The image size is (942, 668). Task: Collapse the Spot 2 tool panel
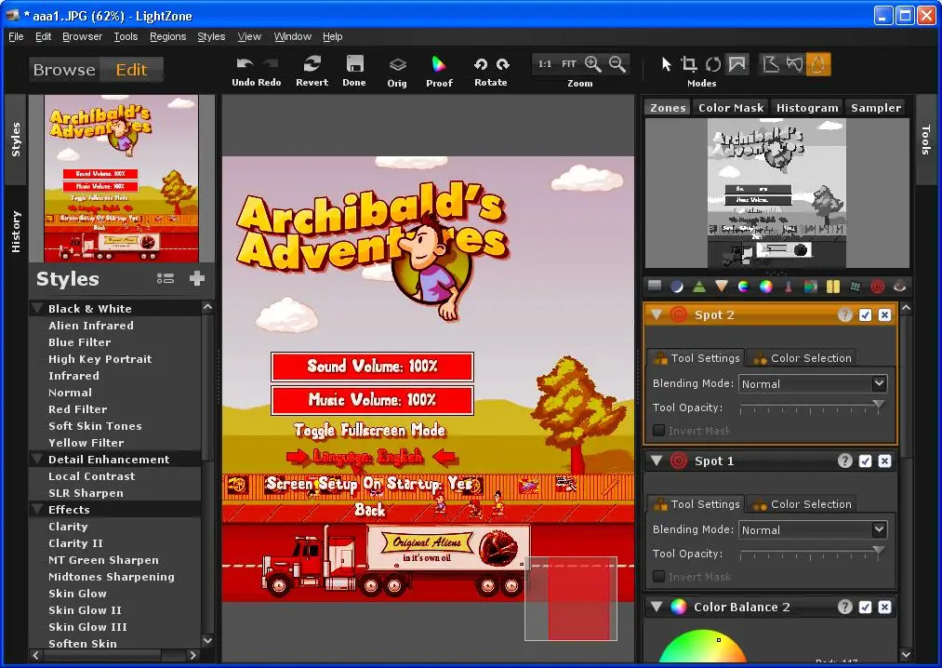pyautogui.click(x=657, y=315)
